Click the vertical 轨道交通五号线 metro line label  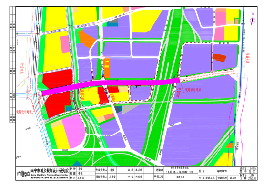point(244,40)
